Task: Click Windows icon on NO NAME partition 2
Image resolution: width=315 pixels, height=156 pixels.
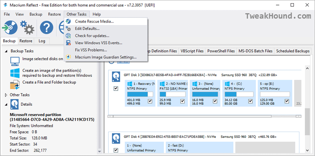Action: 162,83
